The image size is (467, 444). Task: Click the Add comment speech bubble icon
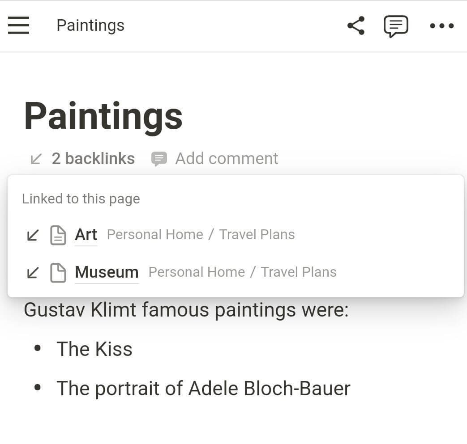159,159
